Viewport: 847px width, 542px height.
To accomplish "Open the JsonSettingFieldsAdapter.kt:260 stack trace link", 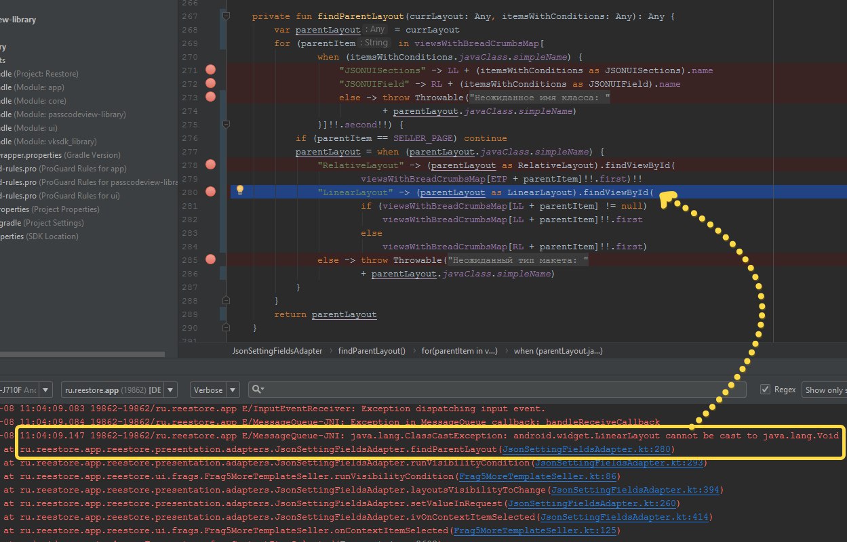I will click(x=593, y=503).
